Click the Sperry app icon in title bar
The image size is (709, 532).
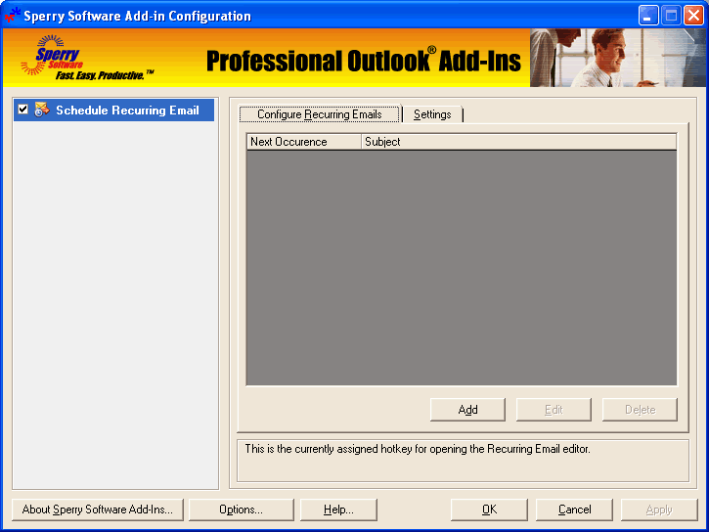[12, 15]
